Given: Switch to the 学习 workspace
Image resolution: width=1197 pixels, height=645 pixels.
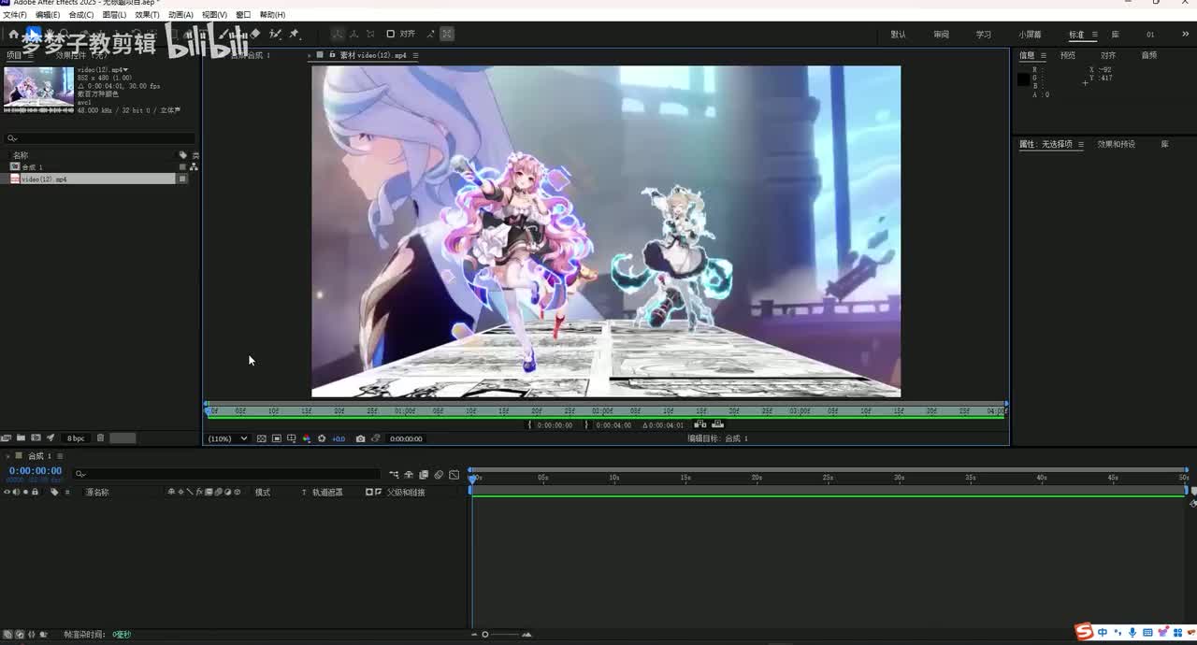Looking at the screenshot, I should click(984, 35).
